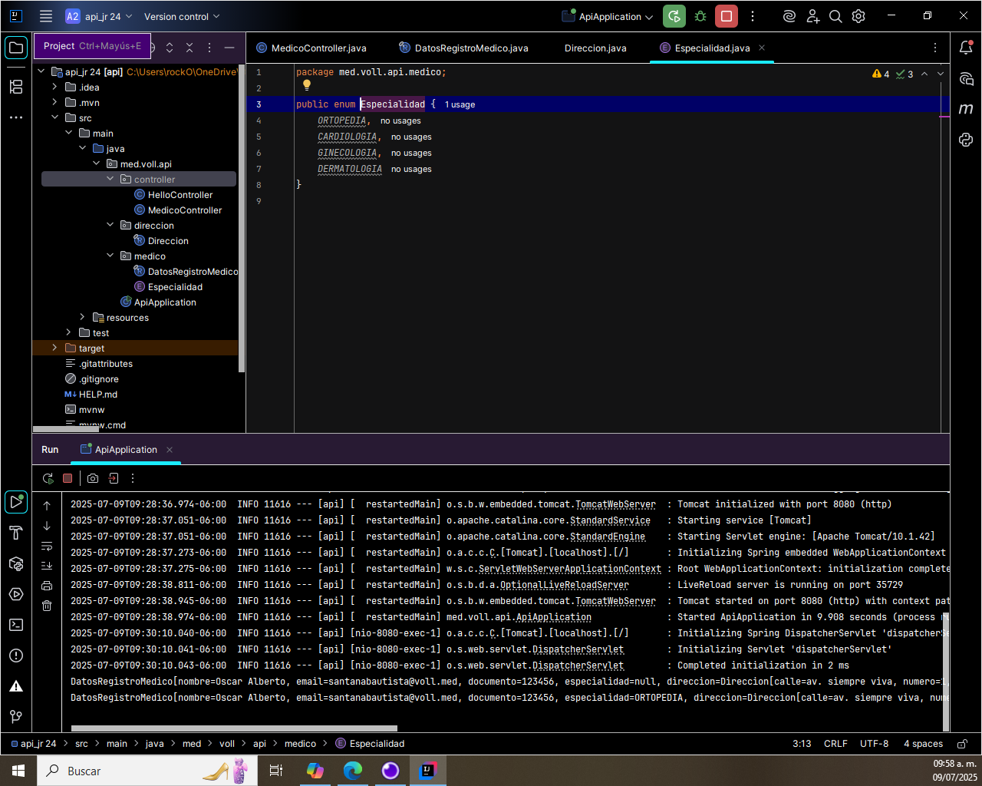Image resolution: width=982 pixels, height=786 pixels.
Task: Print console output
Action: pyautogui.click(x=47, y=586)
